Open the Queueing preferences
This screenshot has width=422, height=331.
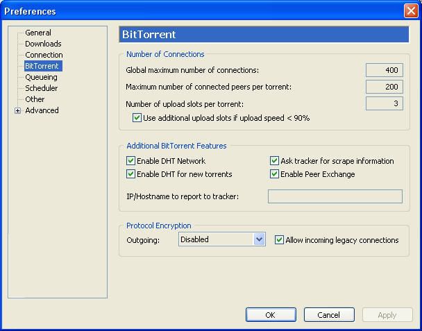click(x=41, y=77)
